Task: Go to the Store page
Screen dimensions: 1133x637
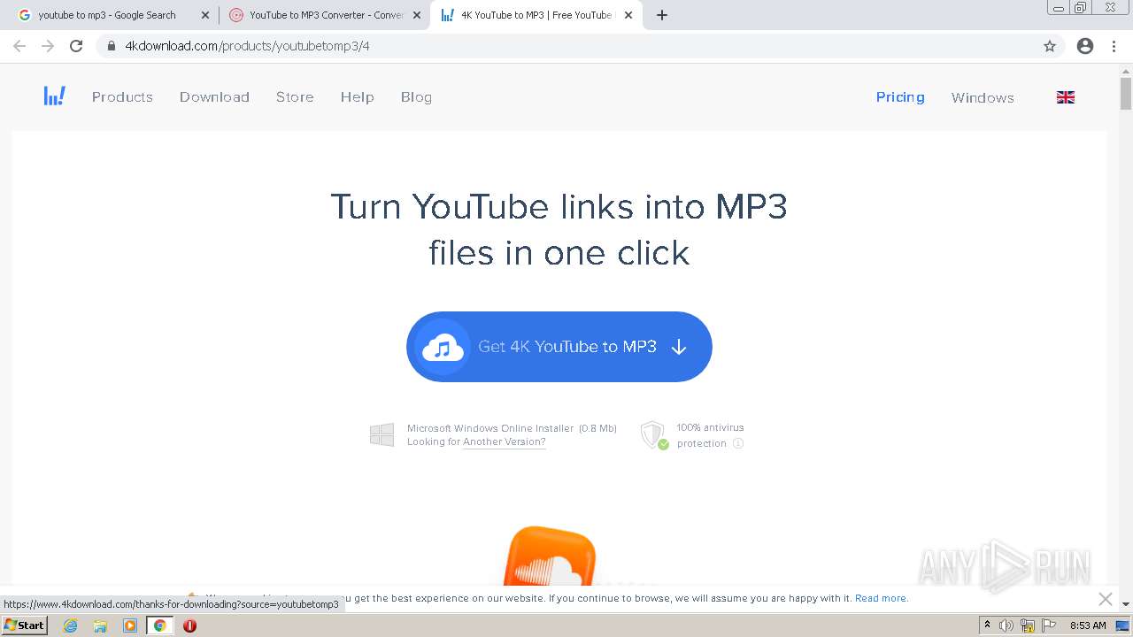Action: click(295, 97)
